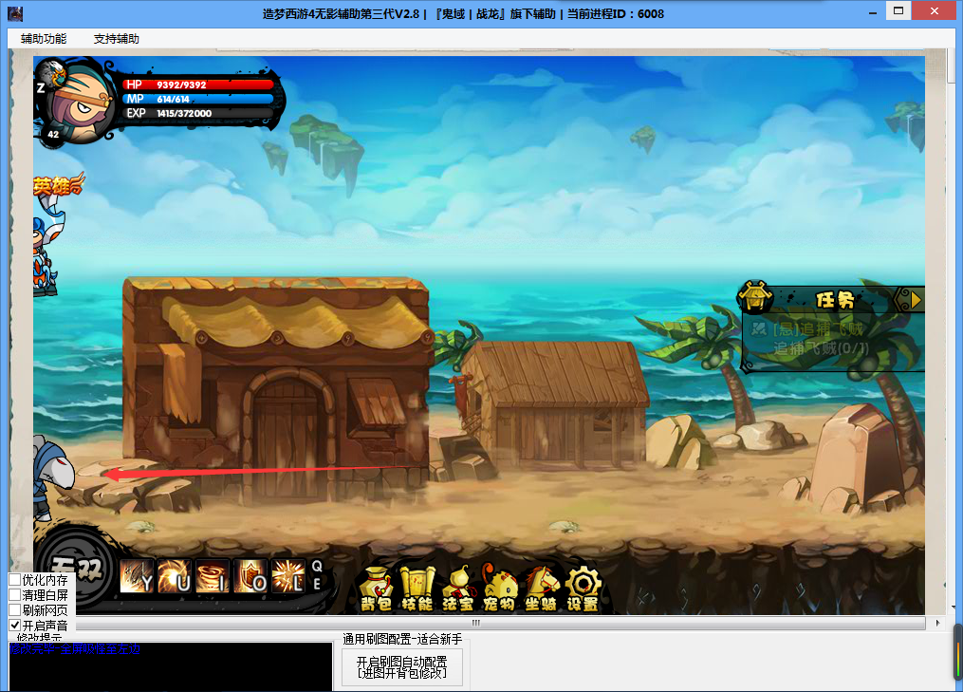Open the 法宝 gourd treasure icon

tap(458, 589)
